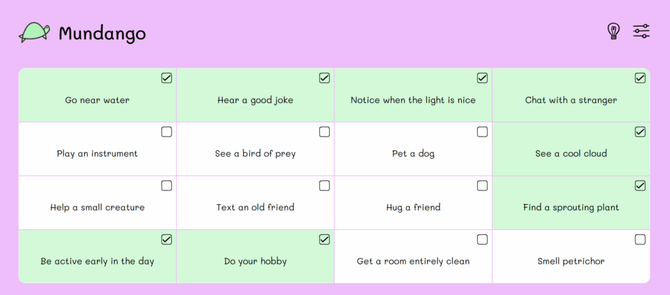Click the 'Find a sprouting plant' tile
Viewport: 670px width, 295px height.
coord(571,208)
